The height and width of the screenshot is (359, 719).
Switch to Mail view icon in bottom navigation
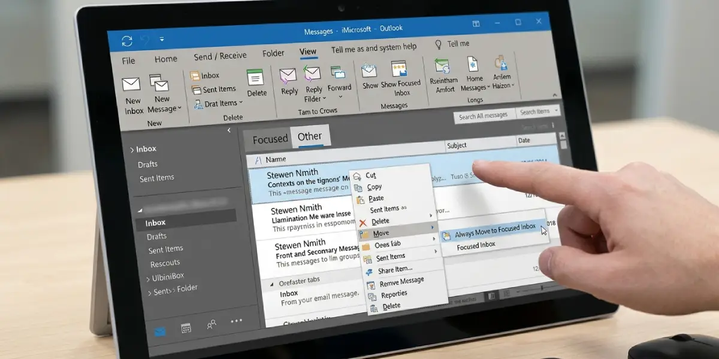pyautogui.click(x=161, y=331)
